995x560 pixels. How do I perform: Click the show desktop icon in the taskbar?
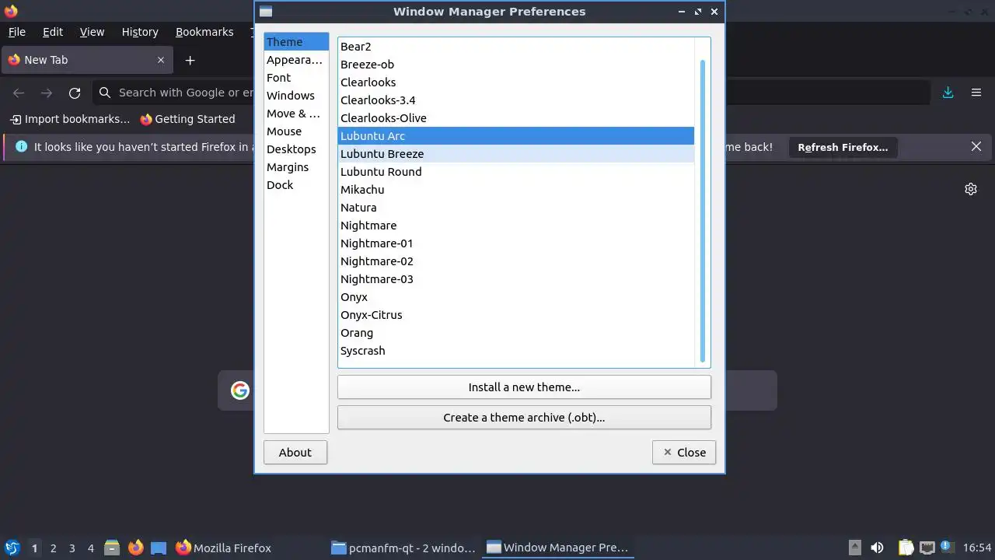click(159, 548)
